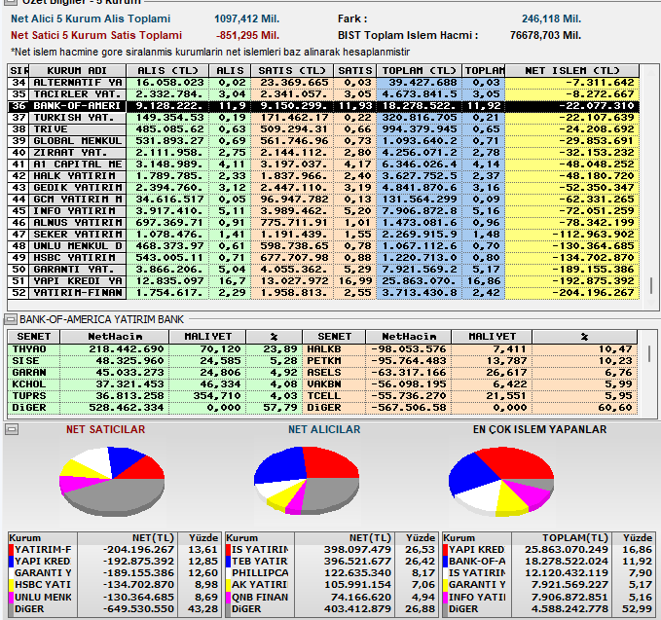Image resolution: width=661 pixels, height=620 pixels.
Task: Click the QNB FINAN net buyers legend row
Action: [x=331, y=598]
